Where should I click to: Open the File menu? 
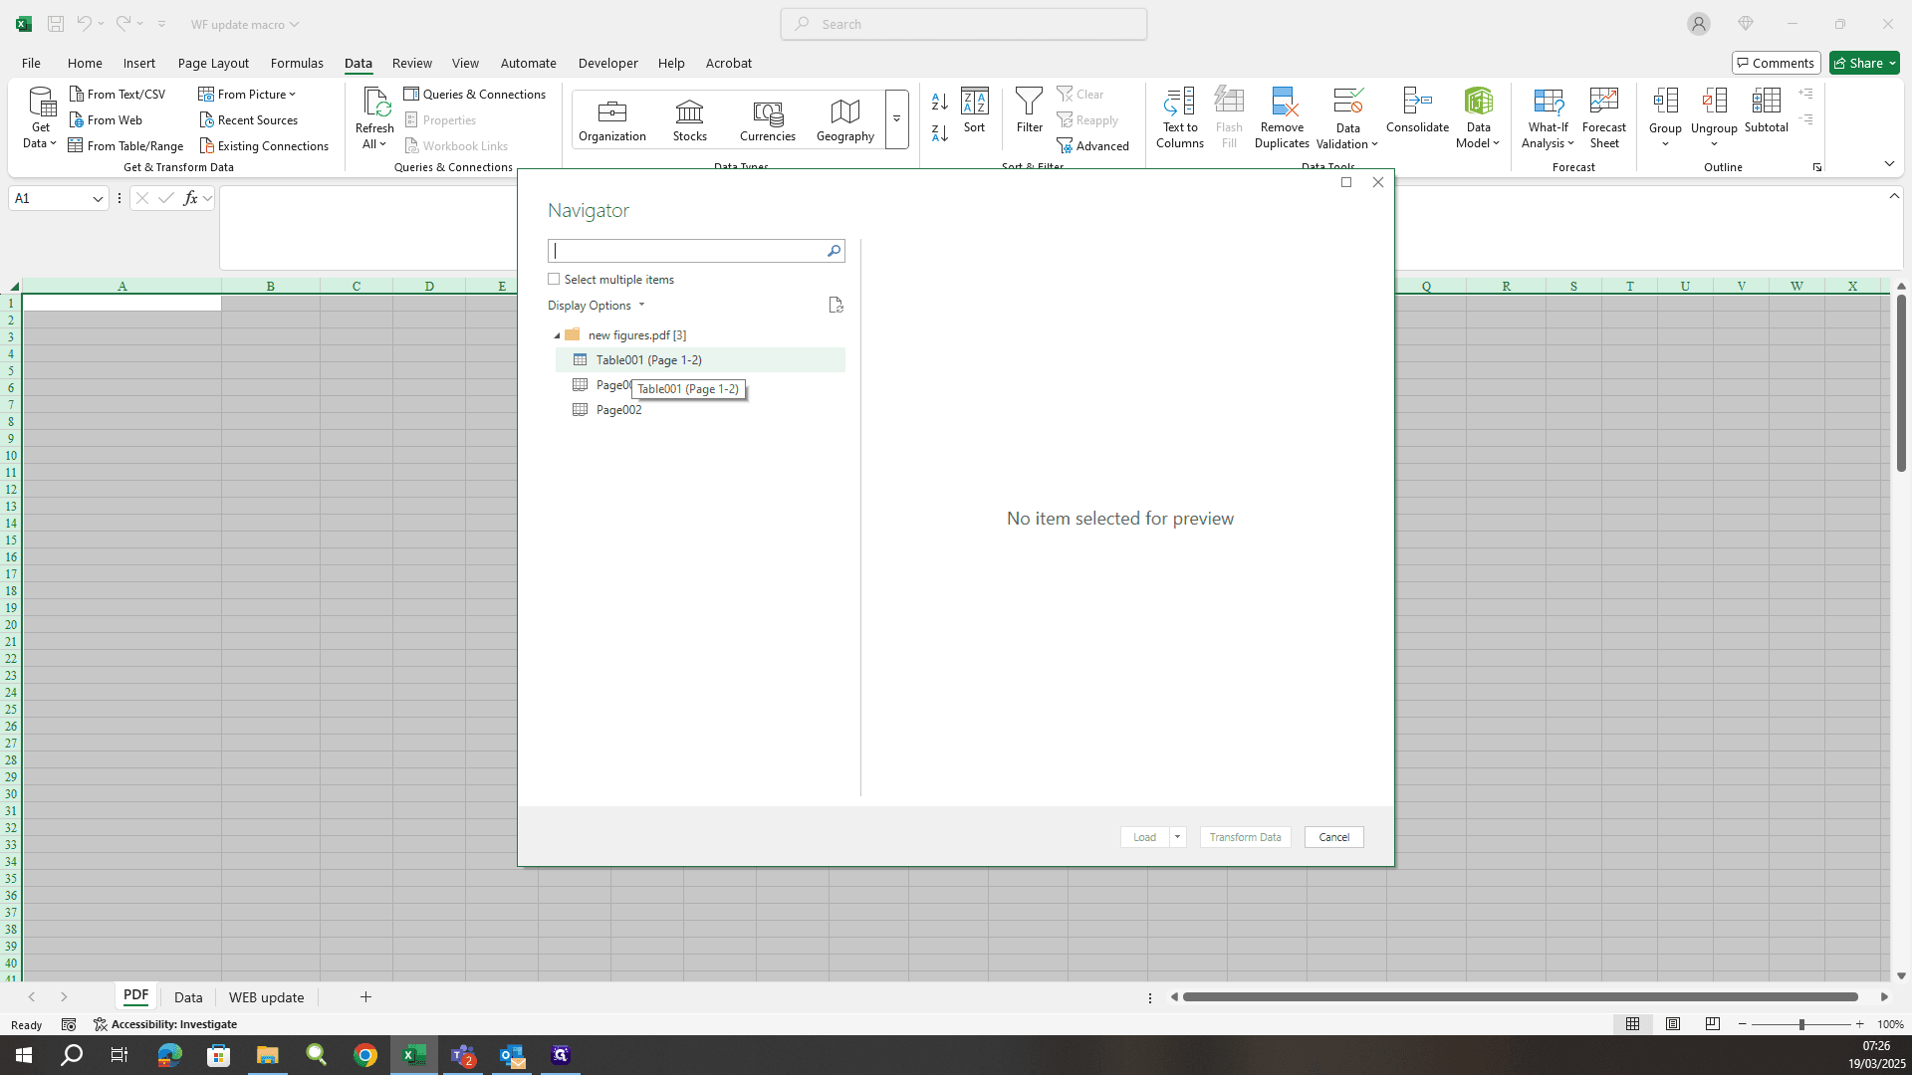(31, 63)
